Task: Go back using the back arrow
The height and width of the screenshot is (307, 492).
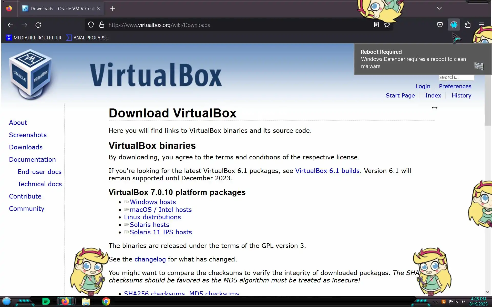Action: coord(11,25)
